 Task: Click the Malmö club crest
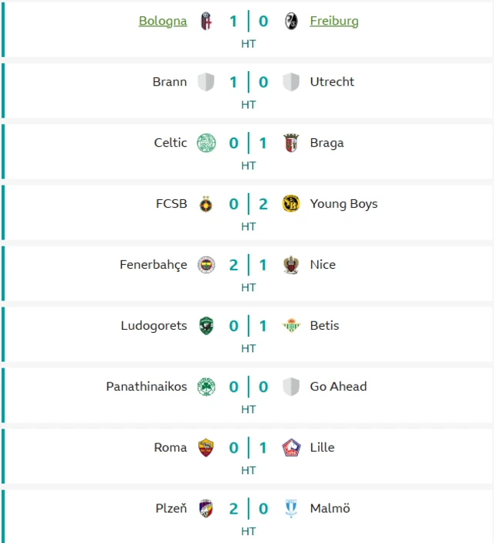tap(291, 509)
